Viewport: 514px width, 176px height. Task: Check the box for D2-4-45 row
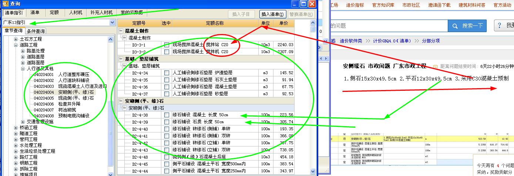167,164
